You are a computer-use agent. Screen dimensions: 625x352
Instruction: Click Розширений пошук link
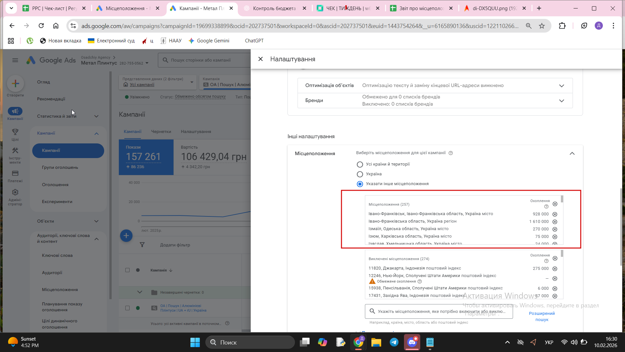(x=542, y=316)
